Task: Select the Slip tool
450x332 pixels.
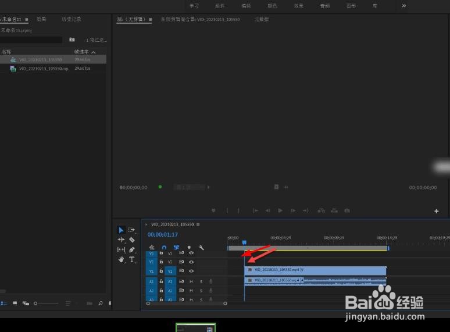Action: click(121, 249)
